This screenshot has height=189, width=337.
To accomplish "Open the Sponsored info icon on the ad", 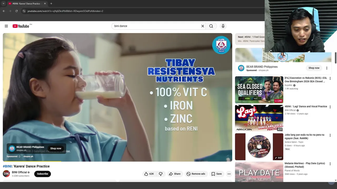I will 19,156.
